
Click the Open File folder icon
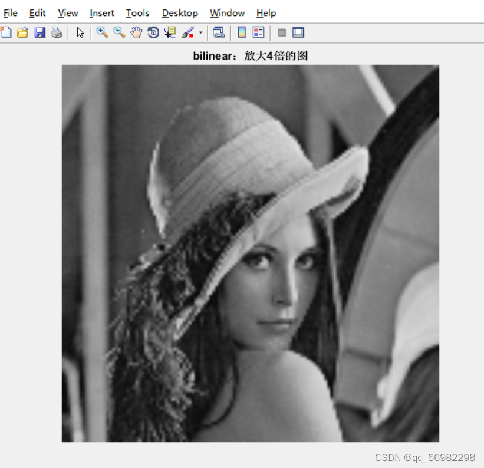(22, 32)
